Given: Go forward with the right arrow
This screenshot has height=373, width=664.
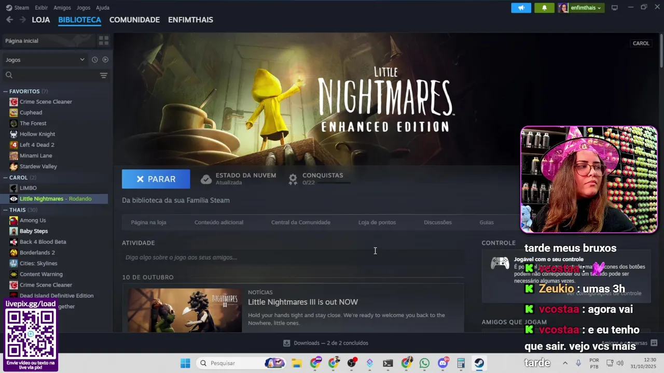Looking at the screenshot, I should [x=22, y=20].
